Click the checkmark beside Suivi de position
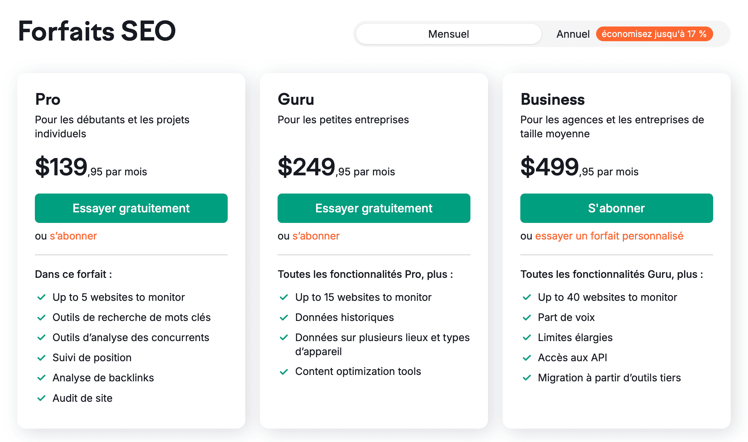This screenshot has height=442, width=748. (x=42, y=358)
